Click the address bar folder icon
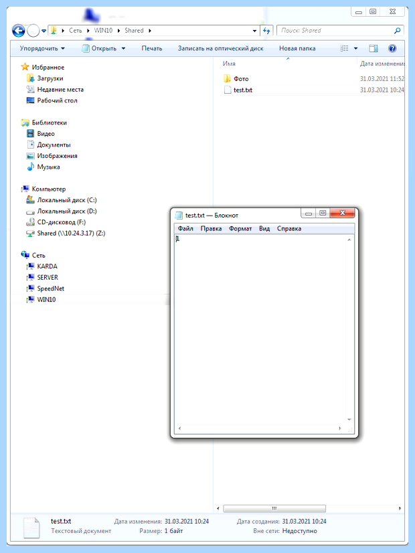Screen dimensions: 415x553 point(54,30)
